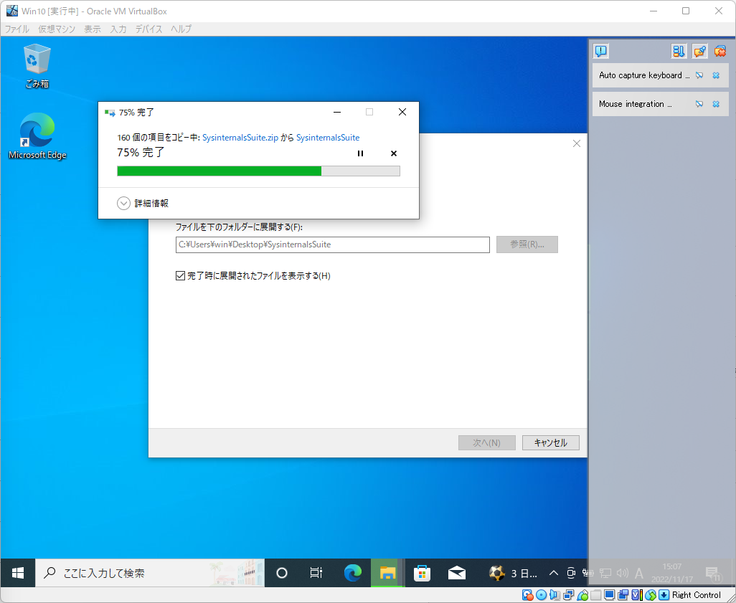Viewport: 736px width, 603px height.
Task: Click the network adapters status icon
Action: click(568, 595)
